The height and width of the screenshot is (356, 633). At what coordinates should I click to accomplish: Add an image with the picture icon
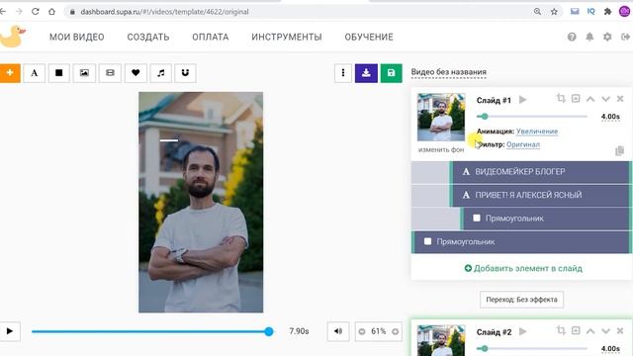[x=84, y=73]
